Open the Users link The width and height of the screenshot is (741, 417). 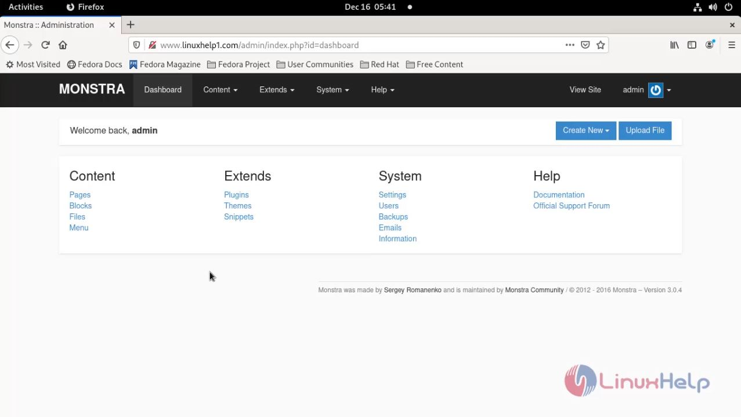pos(389,206)
